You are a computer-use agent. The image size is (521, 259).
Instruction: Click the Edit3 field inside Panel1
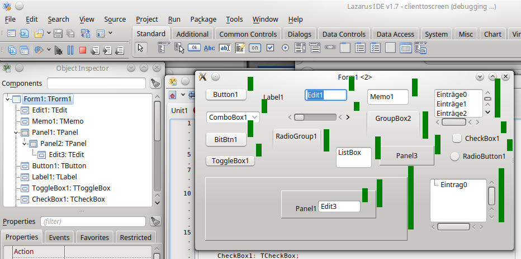[339, 207]
